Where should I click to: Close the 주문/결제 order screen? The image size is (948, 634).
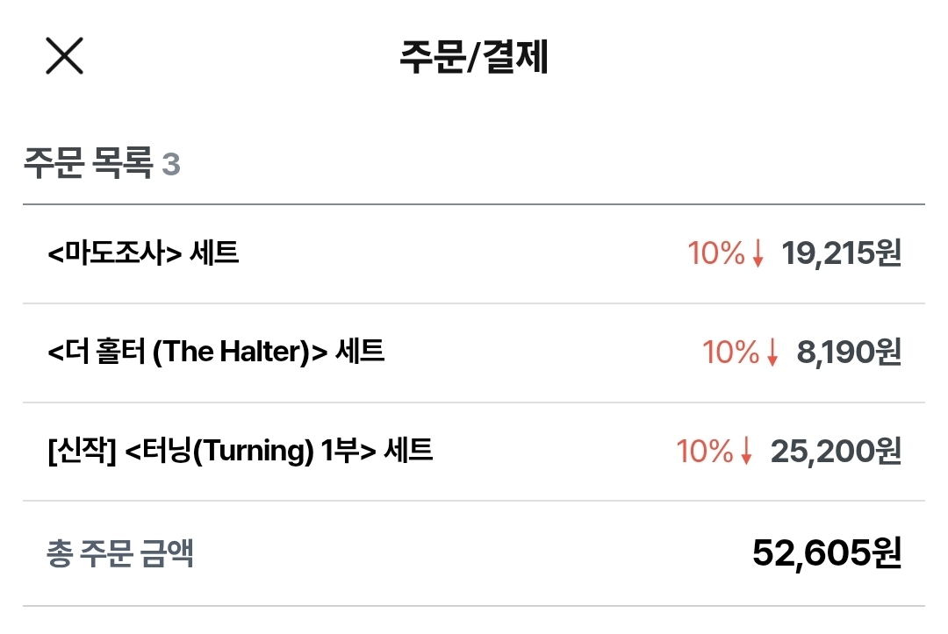pyautogui.click(x=64, y=57)
